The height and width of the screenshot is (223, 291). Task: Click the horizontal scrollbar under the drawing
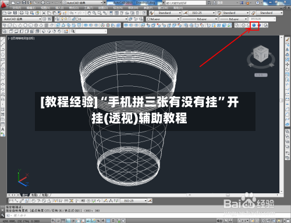pyautogui.click(x=234, y=195)
